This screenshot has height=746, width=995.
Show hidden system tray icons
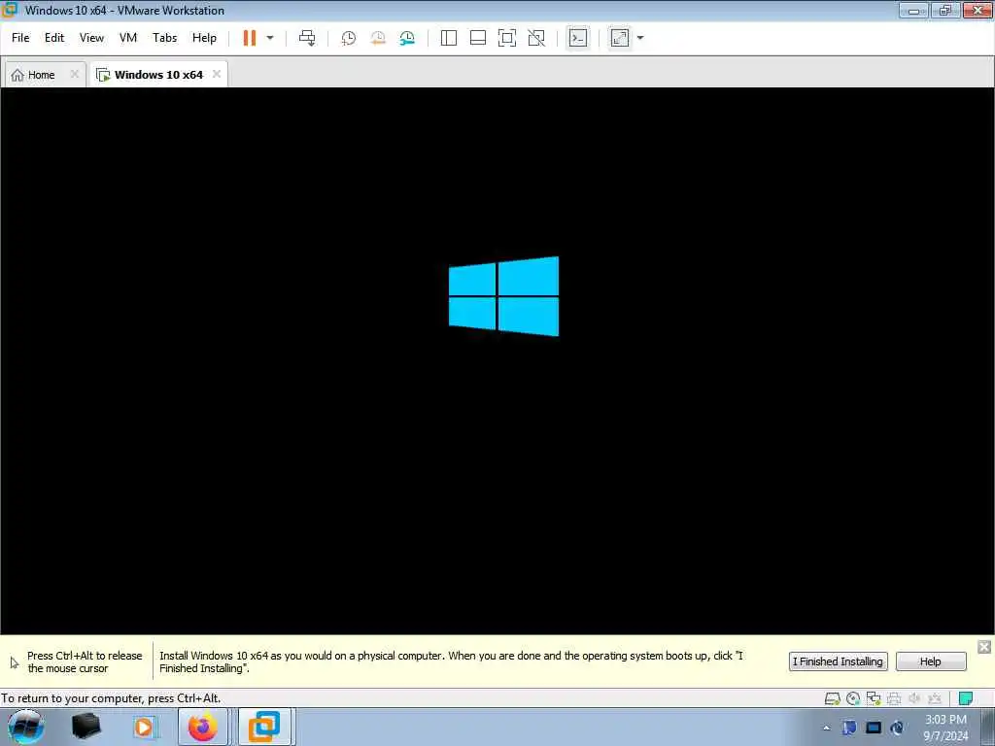click(x=826, y=729)
